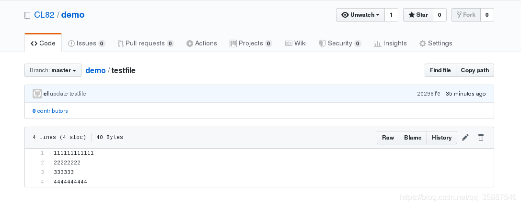Select line number 3
Screen dimensions: 521x206
42,172
